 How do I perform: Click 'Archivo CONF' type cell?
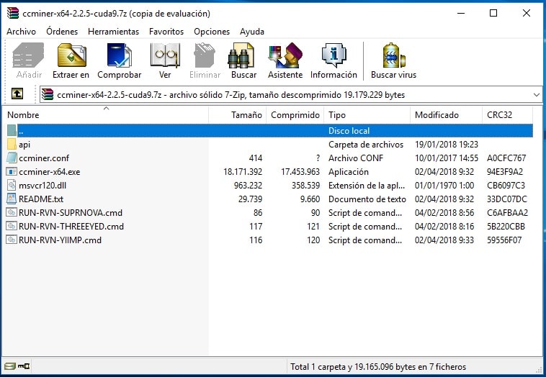pyautogui.click(x=356, y=158)
